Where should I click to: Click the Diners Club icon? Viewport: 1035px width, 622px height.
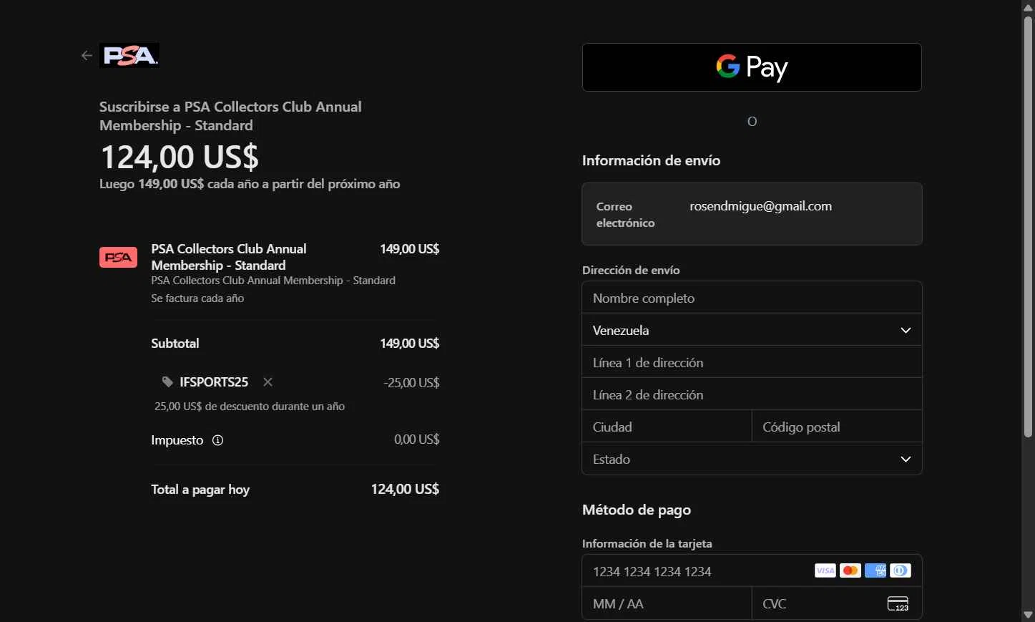click(x=901, y=570)
